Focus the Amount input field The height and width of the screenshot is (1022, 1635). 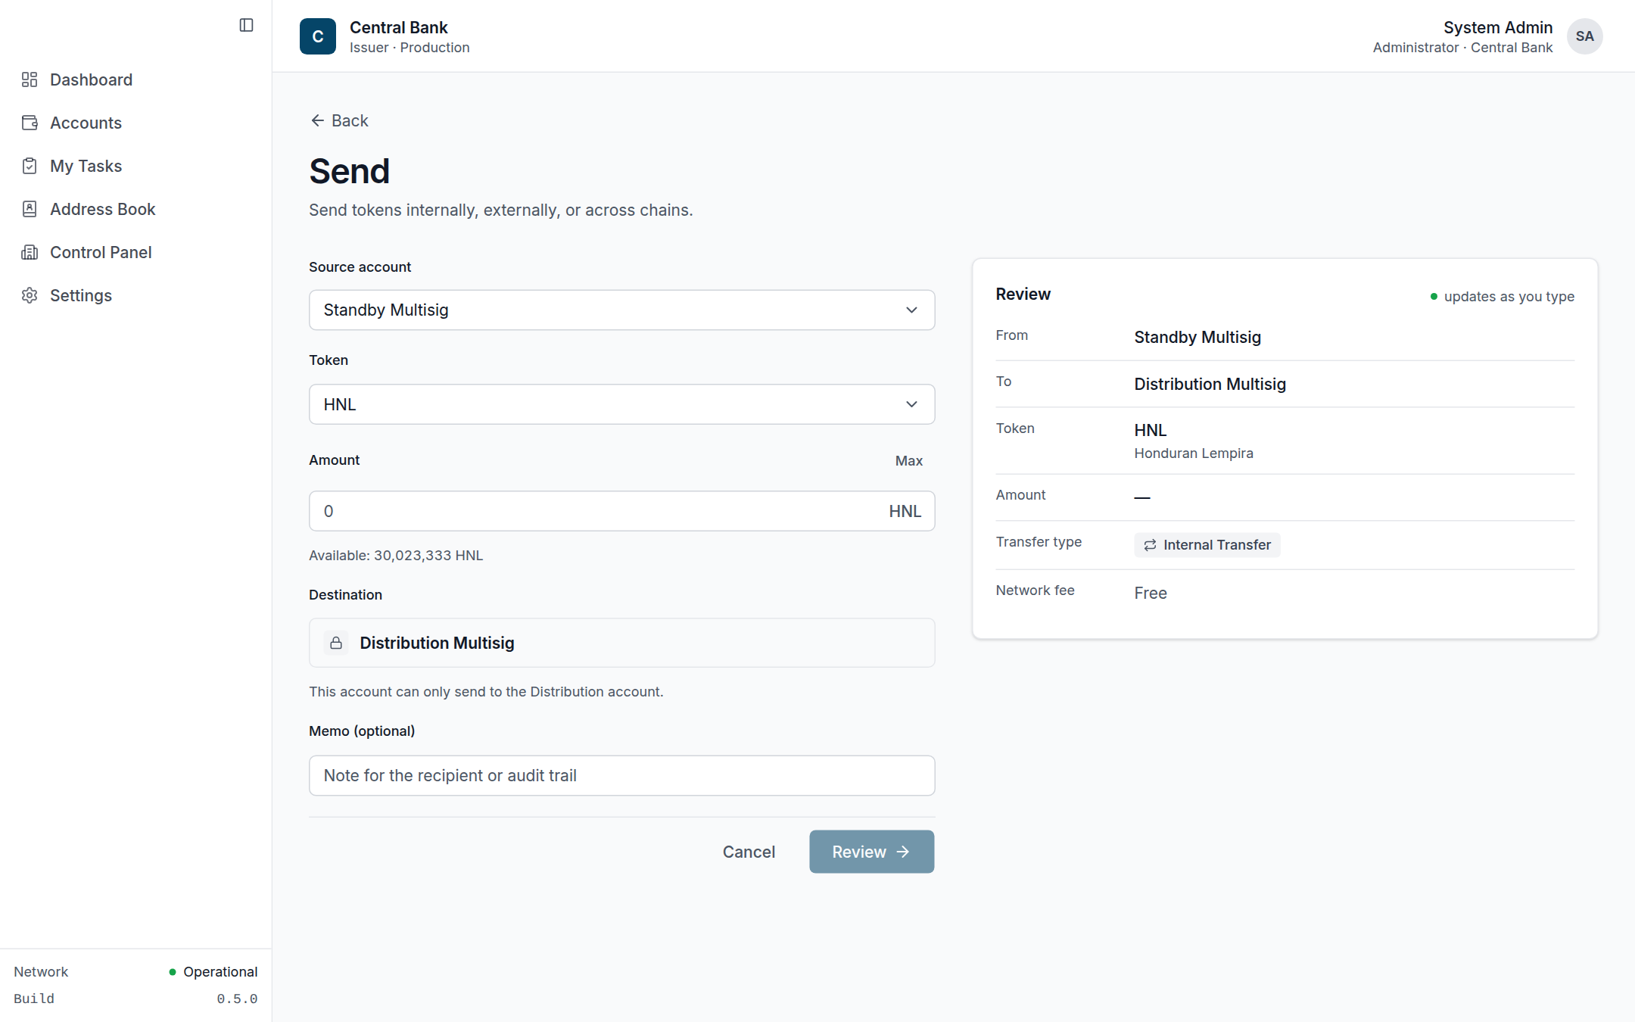coord(621,511)
